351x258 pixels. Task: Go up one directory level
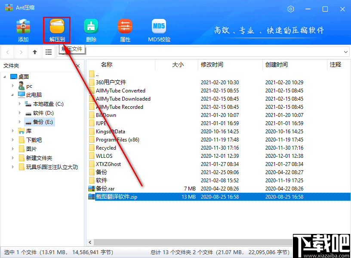(35, 52)
